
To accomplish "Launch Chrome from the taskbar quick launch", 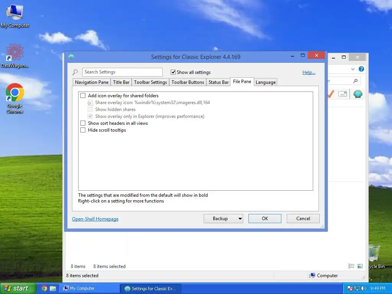I will click(44, 289).
